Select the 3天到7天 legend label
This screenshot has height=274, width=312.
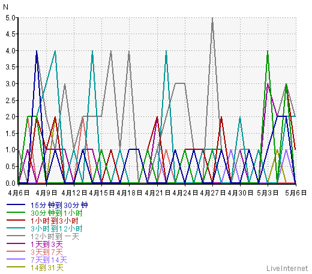pyautogui.click(x=47, y=252)
